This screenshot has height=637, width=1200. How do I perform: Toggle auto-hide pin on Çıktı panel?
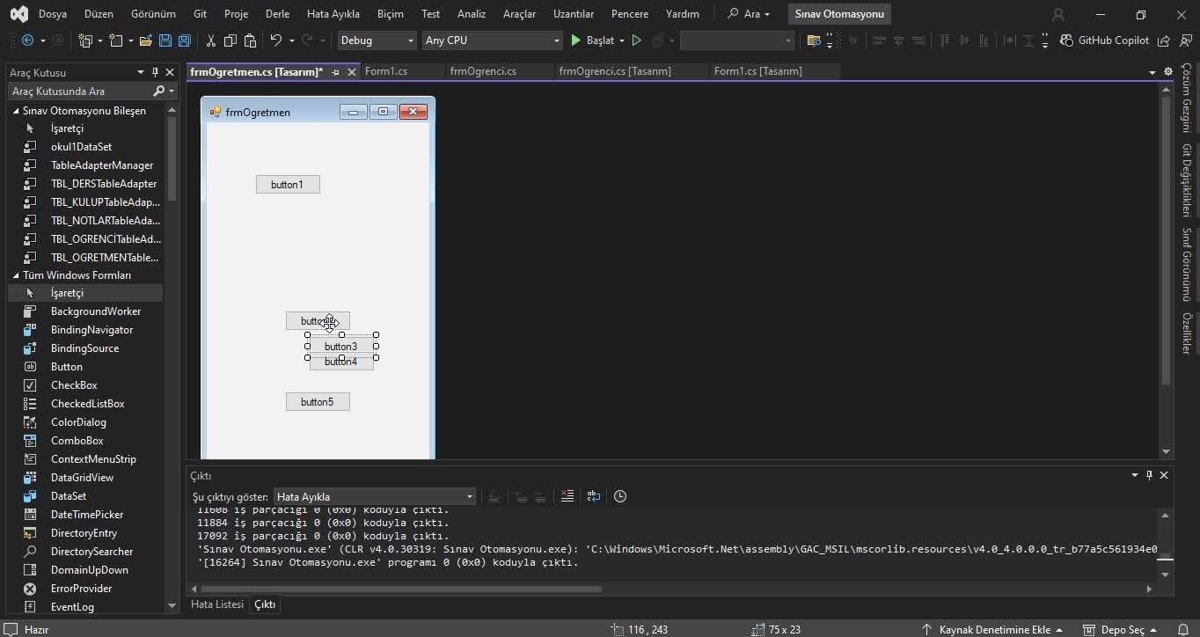coord(1149,475)
